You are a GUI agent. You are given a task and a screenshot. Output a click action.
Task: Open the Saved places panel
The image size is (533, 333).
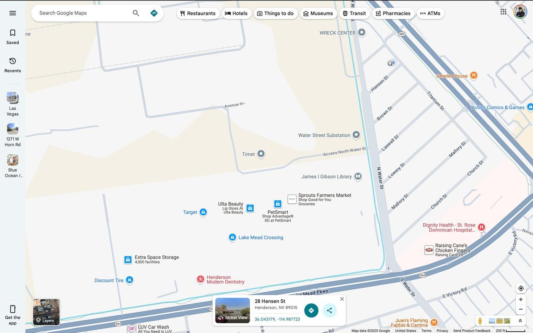click(12, 37)
